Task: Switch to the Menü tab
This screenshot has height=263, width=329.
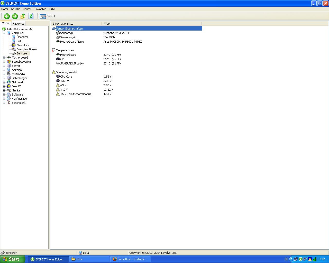Action: 5,23
